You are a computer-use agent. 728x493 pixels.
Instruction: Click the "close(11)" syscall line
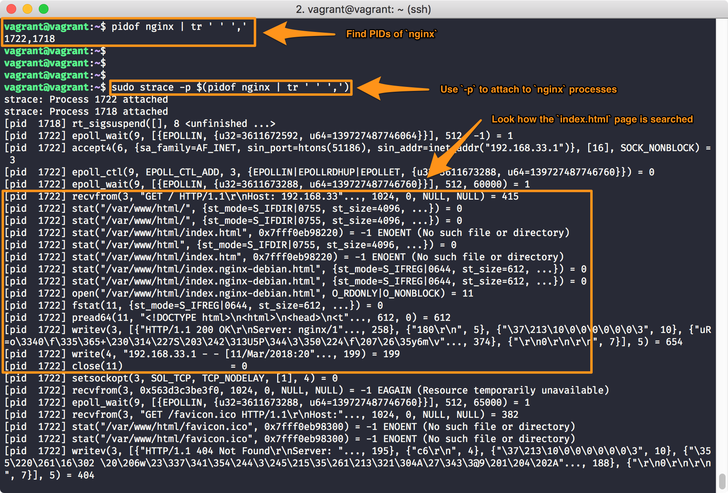click(126, 366)
